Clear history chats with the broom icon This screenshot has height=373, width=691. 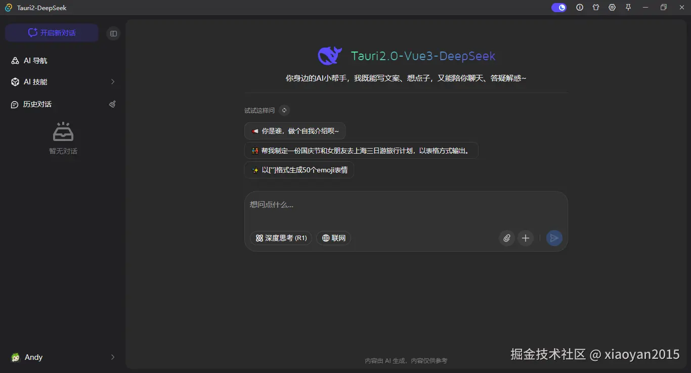(112, 104)
